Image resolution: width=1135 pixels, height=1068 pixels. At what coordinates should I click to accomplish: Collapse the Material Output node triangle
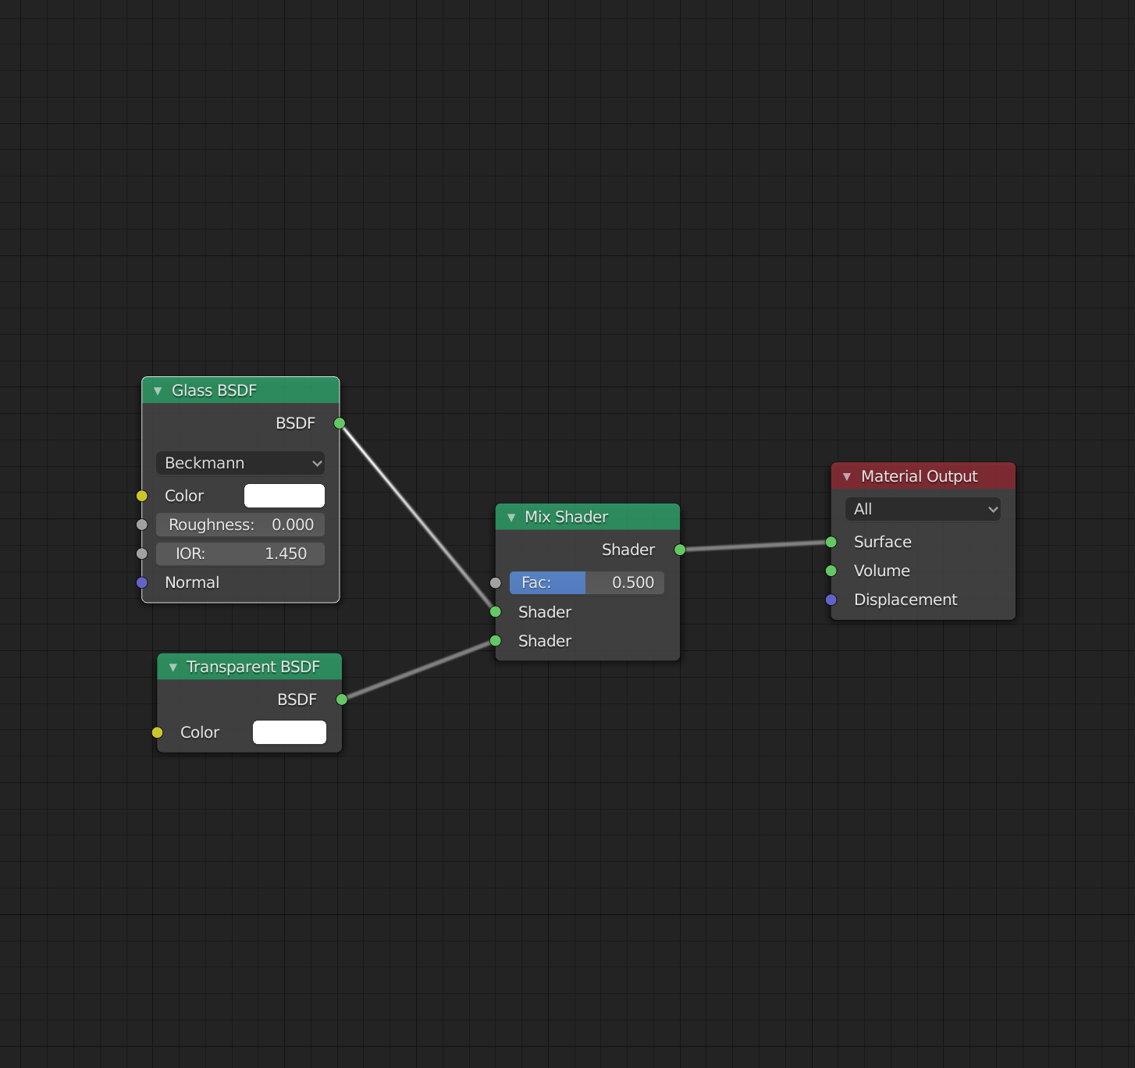pos(847,477)
